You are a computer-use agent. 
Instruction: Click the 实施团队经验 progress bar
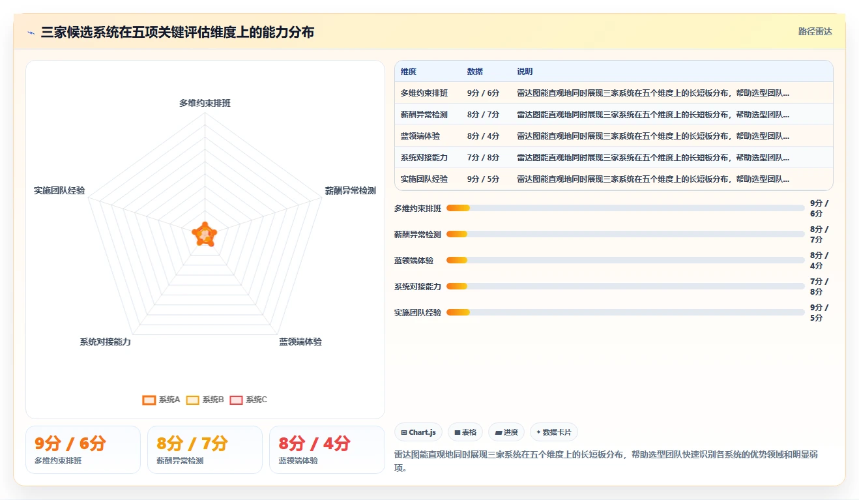tap(626, 312)
